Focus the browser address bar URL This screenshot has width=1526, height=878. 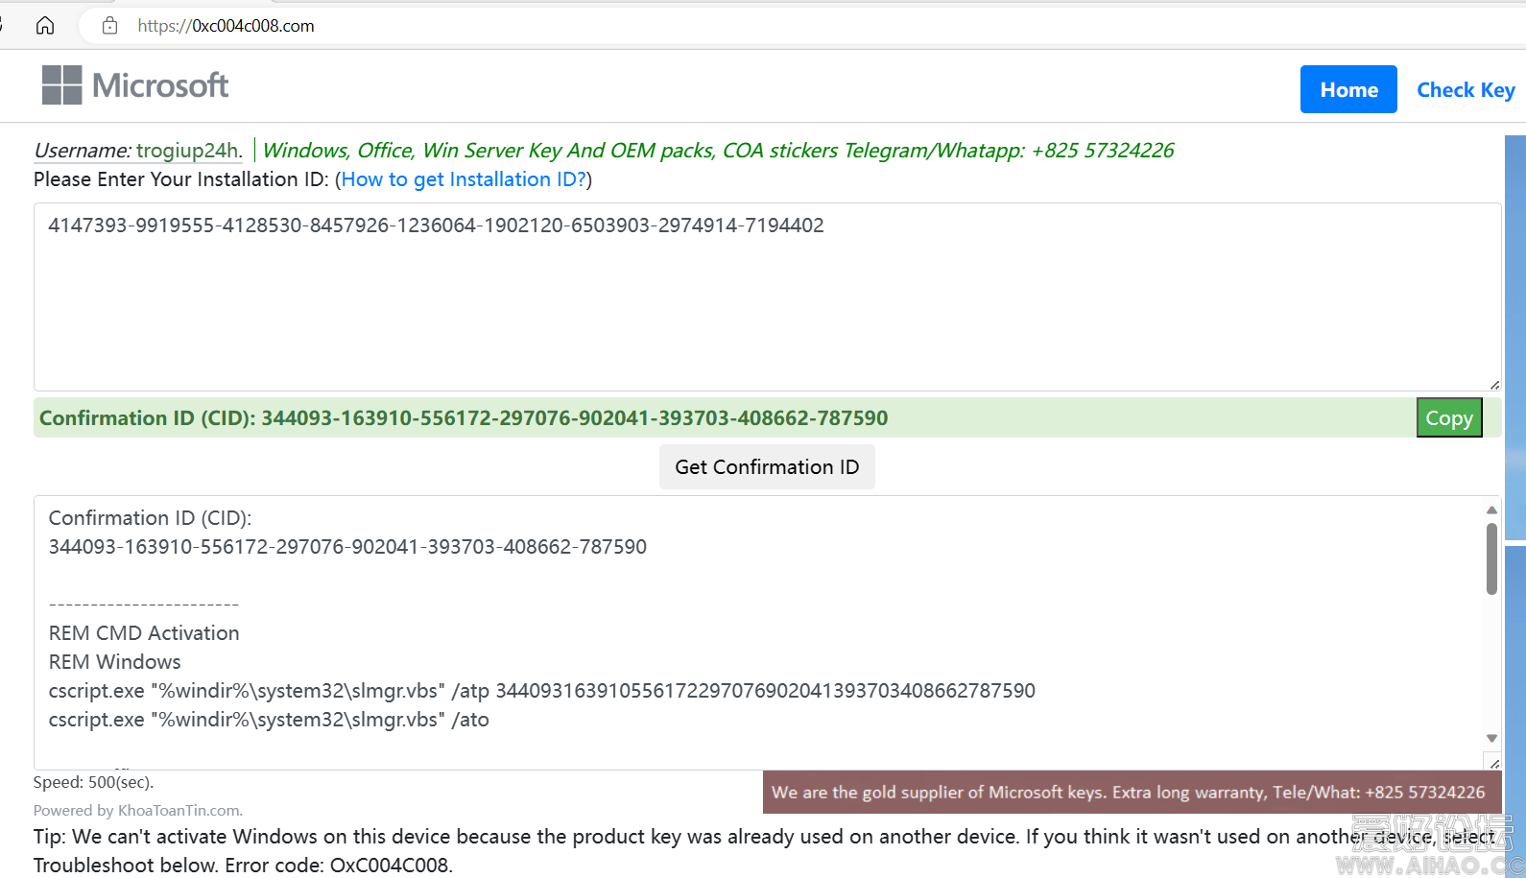tap(226, 26)
